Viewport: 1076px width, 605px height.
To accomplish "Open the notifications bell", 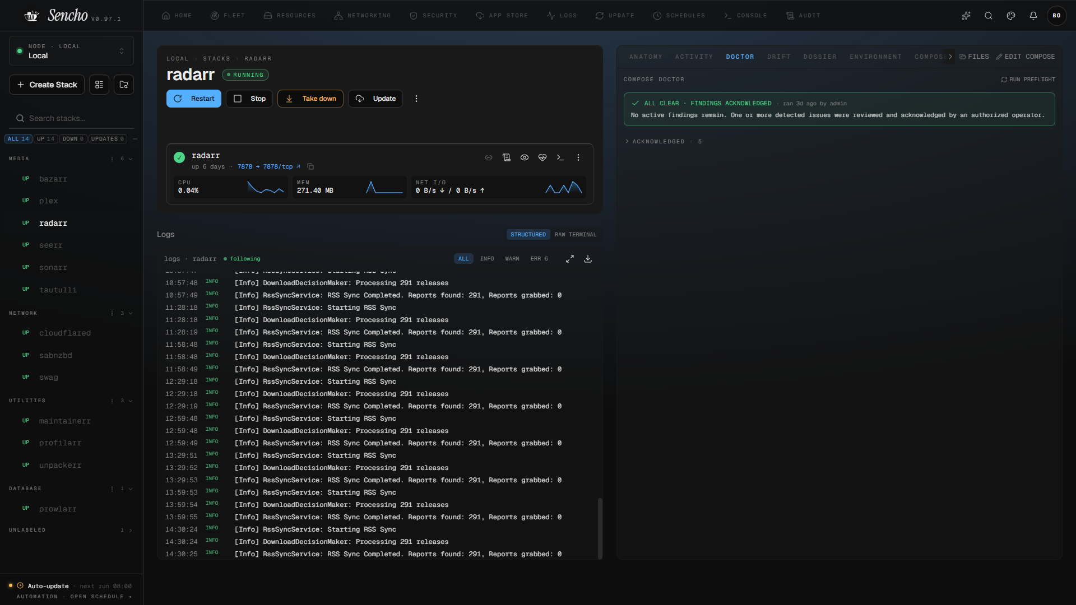I will [1033, 16].
